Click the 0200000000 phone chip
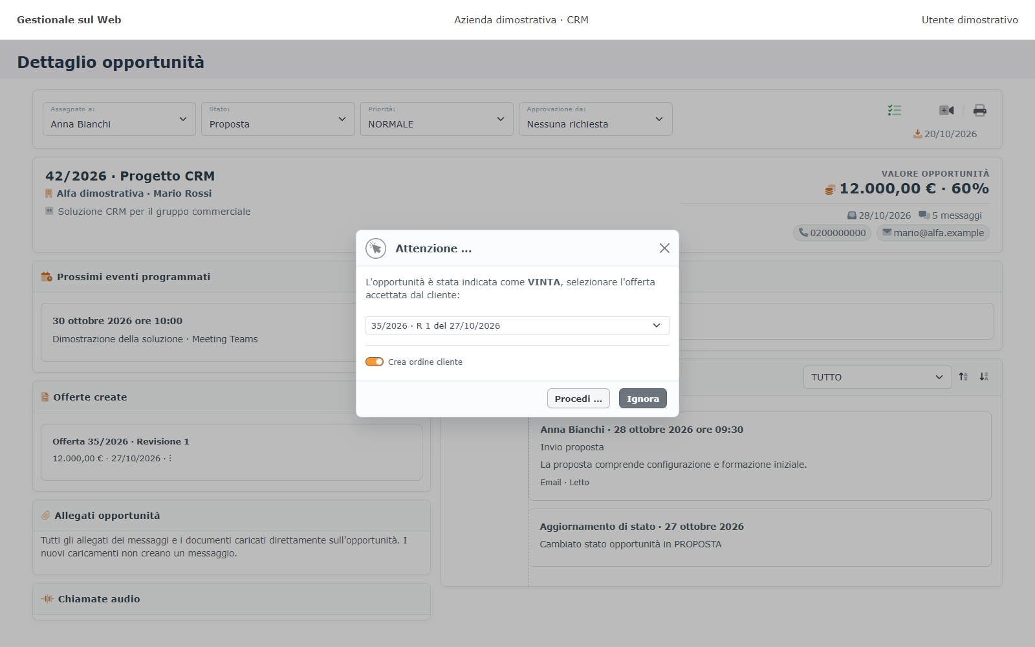Screen dimensions: 1035x647 pyautogui.click(x=833, y=233)
